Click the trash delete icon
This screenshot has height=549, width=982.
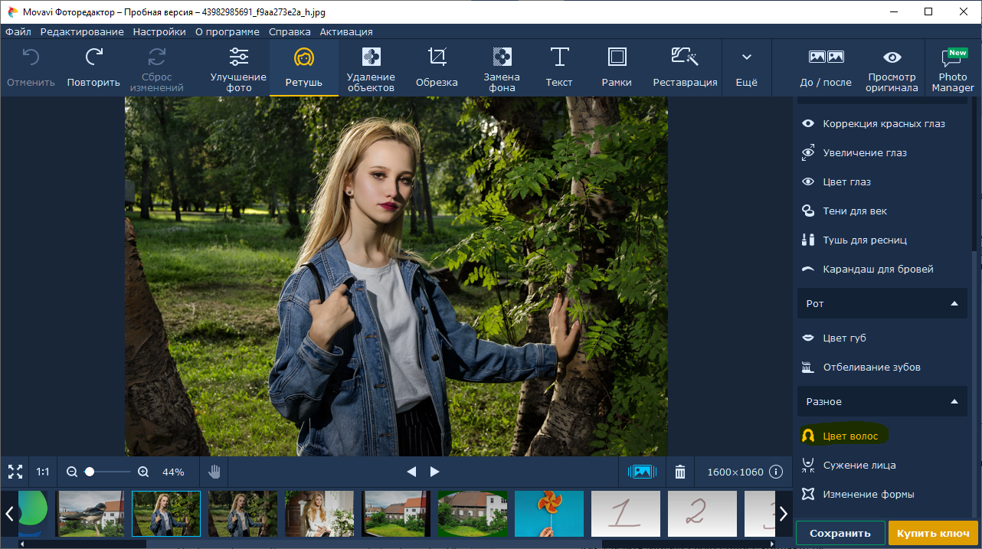click(x=680, y=472)
